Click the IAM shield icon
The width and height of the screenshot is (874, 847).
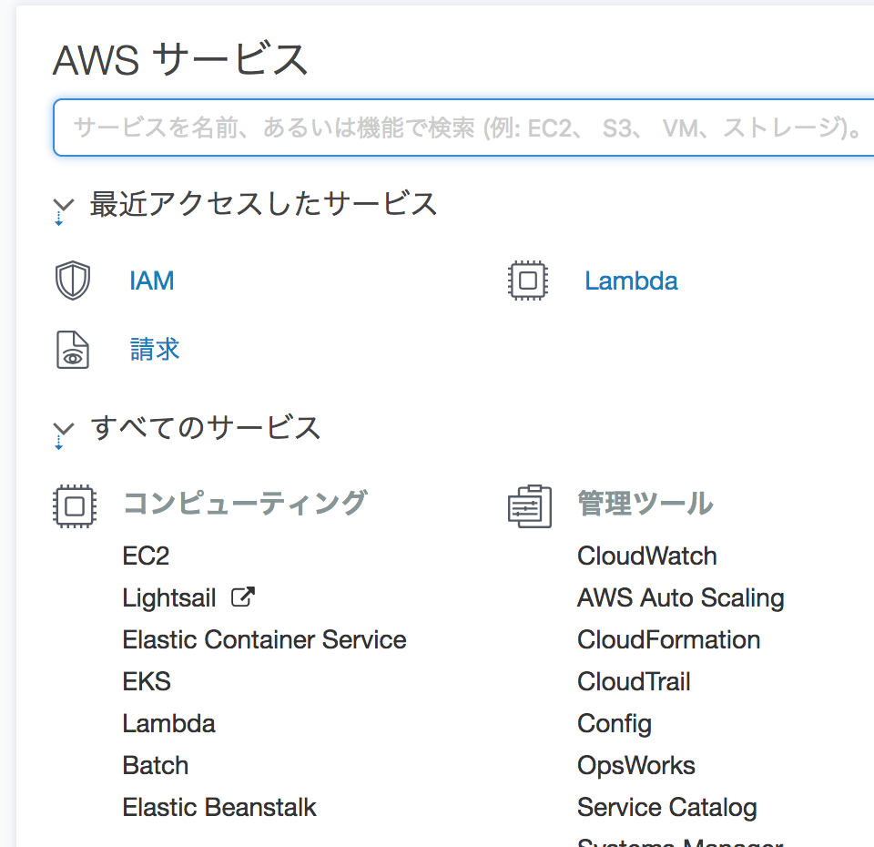pos(73,281)
